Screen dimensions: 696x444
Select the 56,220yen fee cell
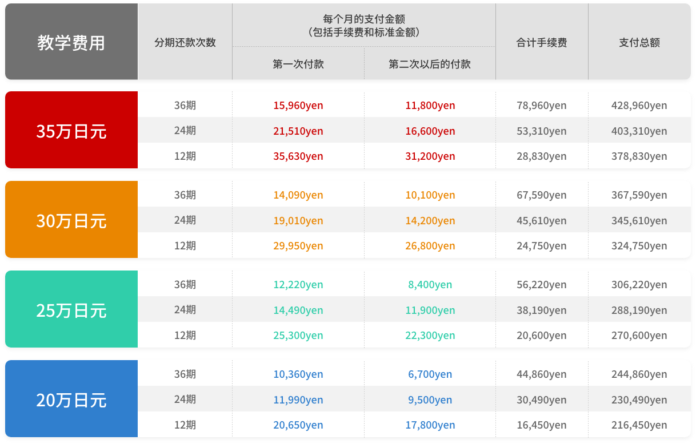click(x=542, y=285)
